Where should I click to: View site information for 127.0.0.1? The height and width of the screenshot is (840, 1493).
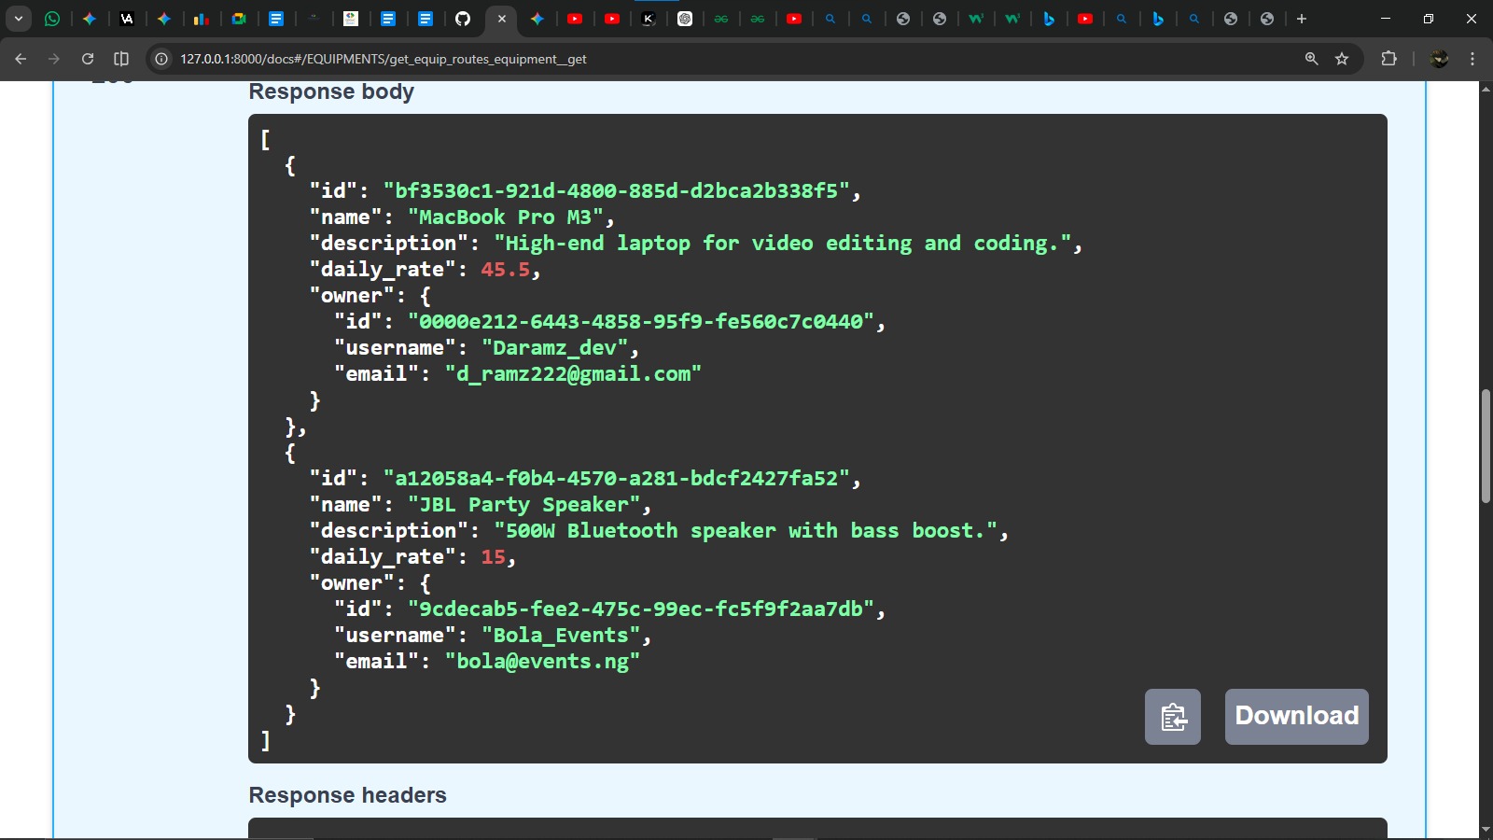point(161,59)
